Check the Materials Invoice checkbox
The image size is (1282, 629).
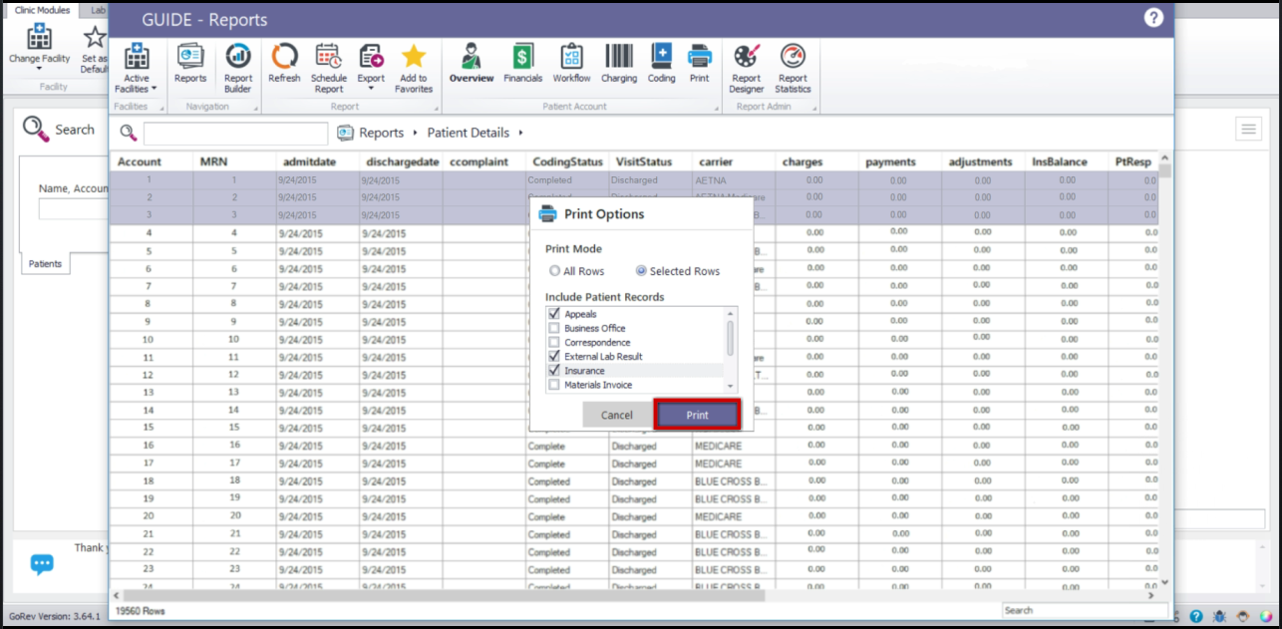[x=554, y=385]
